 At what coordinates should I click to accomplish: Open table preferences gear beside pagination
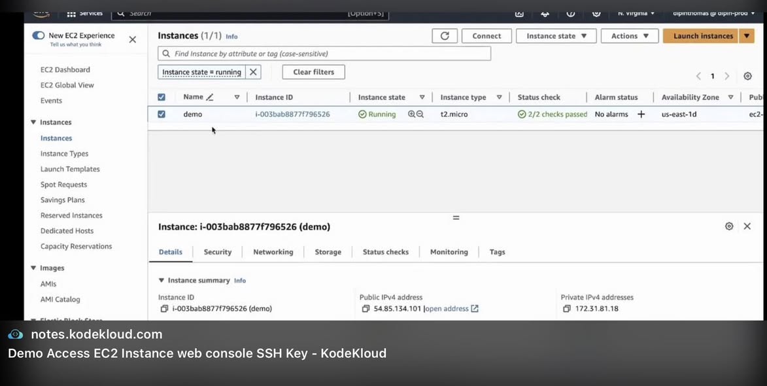coord(747,76)
